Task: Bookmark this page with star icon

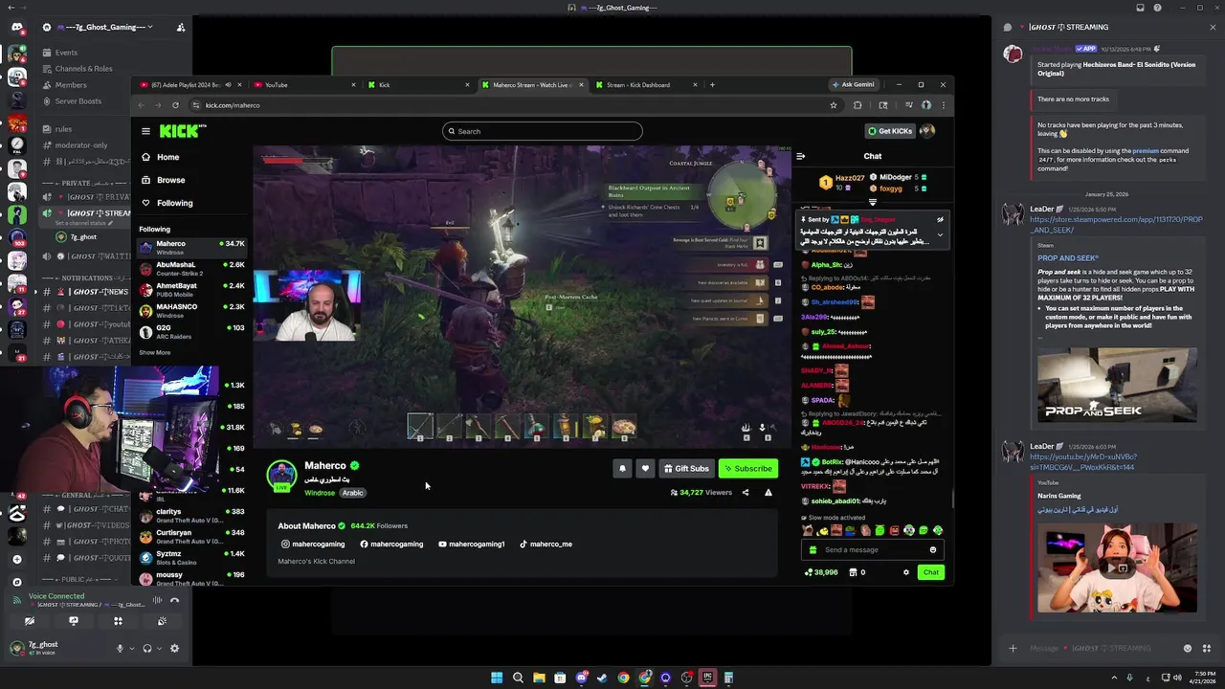Action: (833, 105)
